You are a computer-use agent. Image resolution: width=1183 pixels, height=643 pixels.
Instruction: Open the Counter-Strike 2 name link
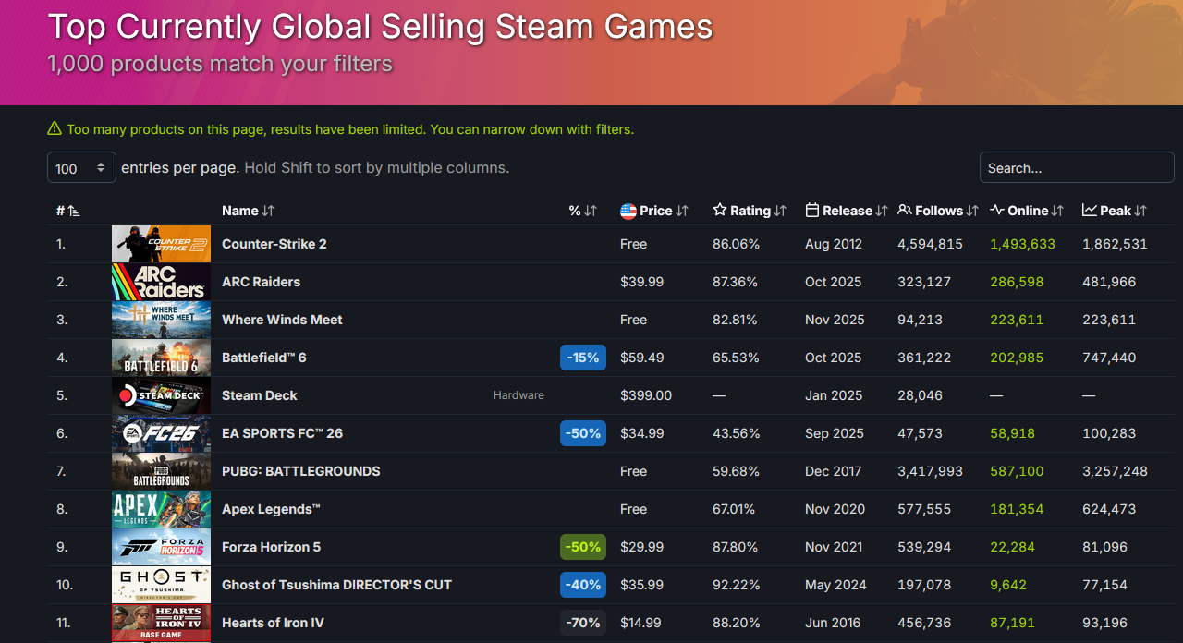(x=274, y=244)
